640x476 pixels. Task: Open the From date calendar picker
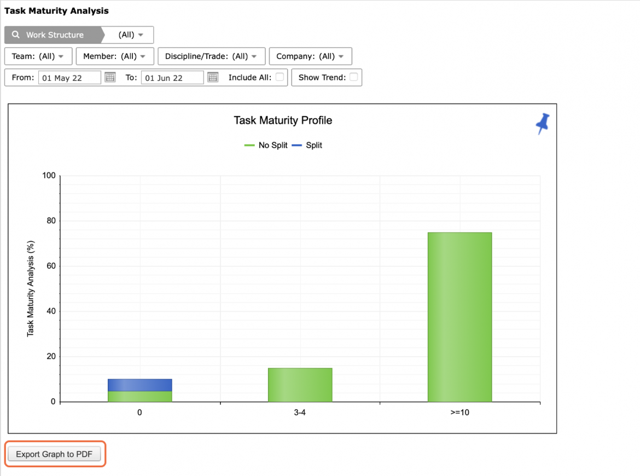110,77
